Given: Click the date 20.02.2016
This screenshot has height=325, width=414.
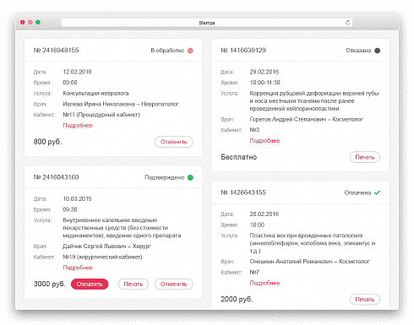Looking at the screenshot, I should (264, 214).
